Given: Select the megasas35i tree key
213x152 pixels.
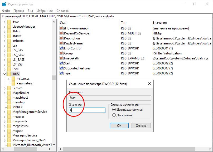Looking at the screenshot, I should coord(20,126).
